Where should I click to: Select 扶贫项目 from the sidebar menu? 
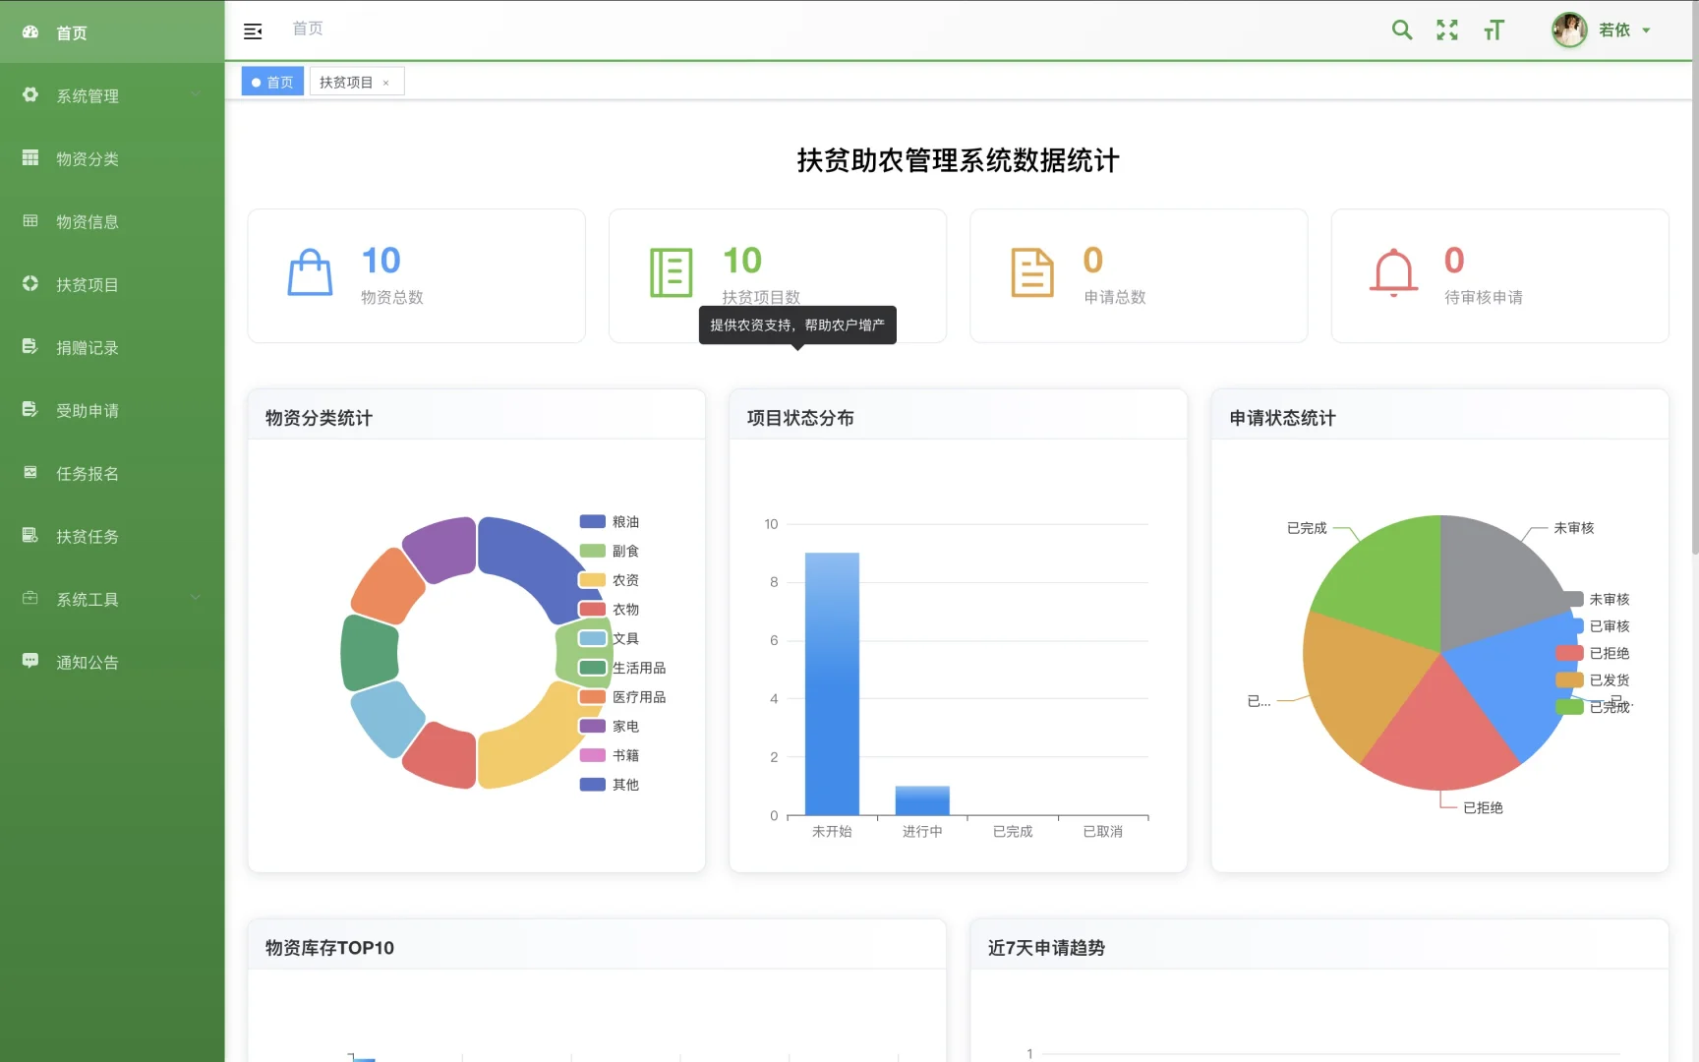88,284
